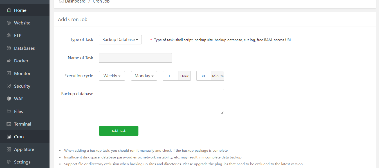Select the Security icon
This screenshot has height=168, width=379.
pos(9,86)
